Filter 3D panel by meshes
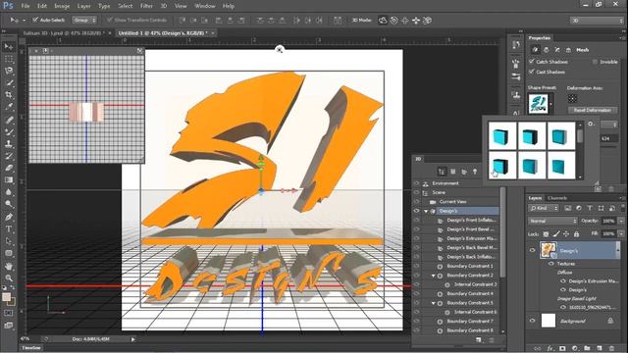This screenshot has height=353, width=628. pos(453,172)
